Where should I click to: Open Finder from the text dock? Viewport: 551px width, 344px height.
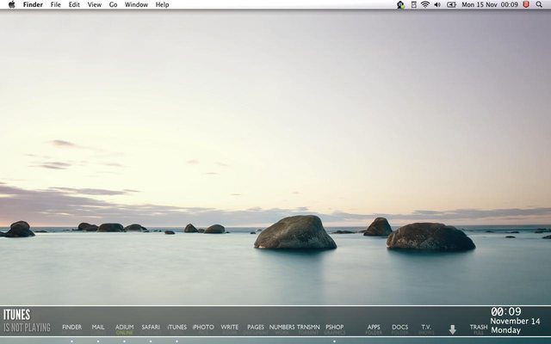coord(71,328)
